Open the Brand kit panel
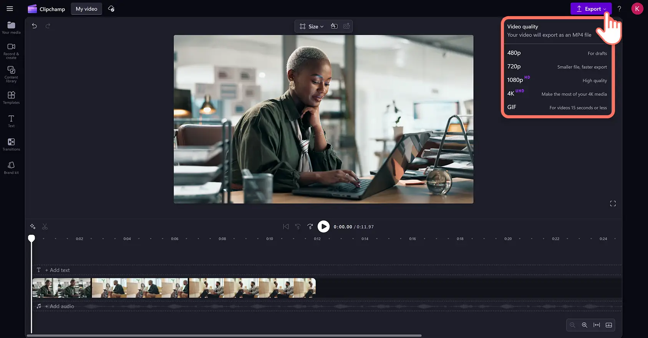Image resolution: width=648 pixels, height=338 pixels. pos(11,168)
